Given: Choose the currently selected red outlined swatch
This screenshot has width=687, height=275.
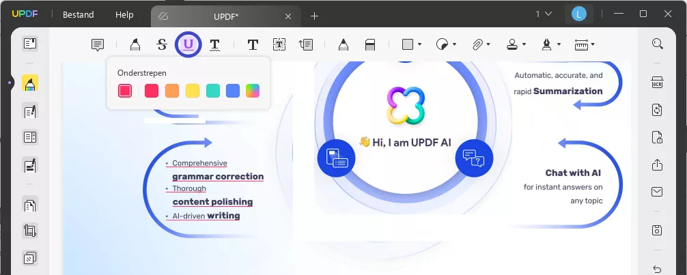Looking at the screenshot, I should (125, 91).
